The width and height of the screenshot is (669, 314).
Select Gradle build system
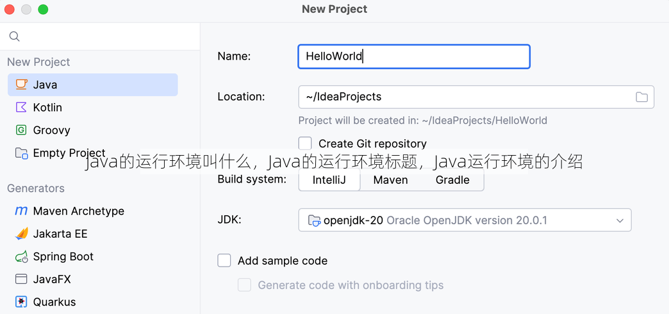coord(452,180)
